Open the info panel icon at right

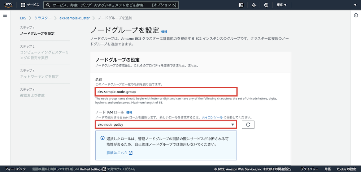(x=356, y=15)
